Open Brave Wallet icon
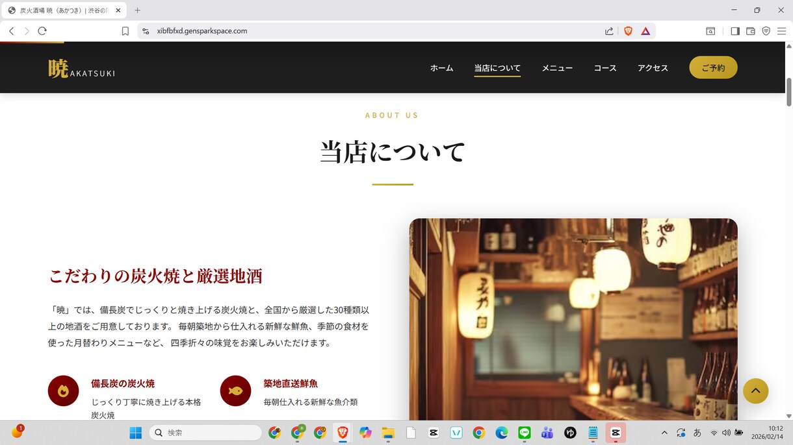Screen dimensions: 793x445 coord(751,30)
